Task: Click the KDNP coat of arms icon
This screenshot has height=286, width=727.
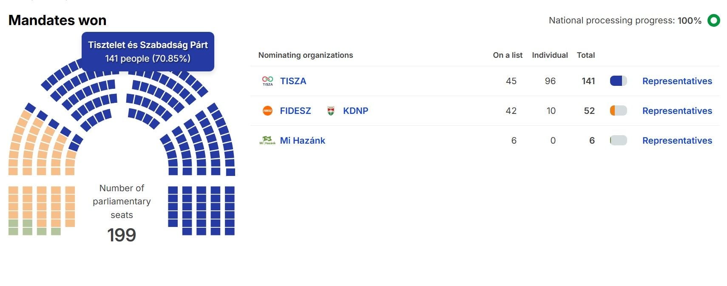Action: (x=331, y=111)
